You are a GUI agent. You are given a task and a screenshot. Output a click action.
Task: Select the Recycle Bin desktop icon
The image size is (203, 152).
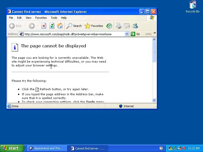pos(193,7)
